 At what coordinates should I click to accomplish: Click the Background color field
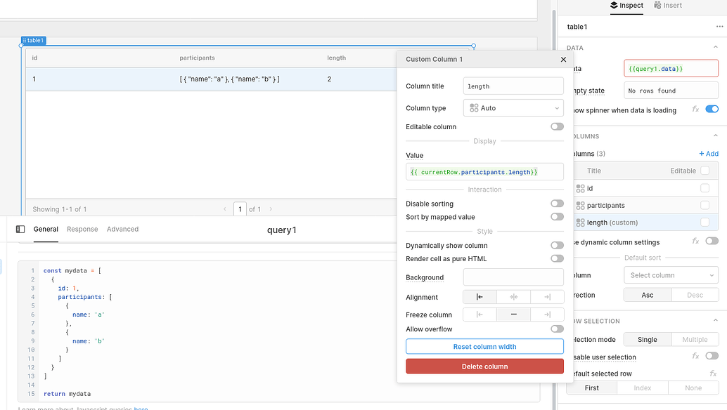point(513,277)
